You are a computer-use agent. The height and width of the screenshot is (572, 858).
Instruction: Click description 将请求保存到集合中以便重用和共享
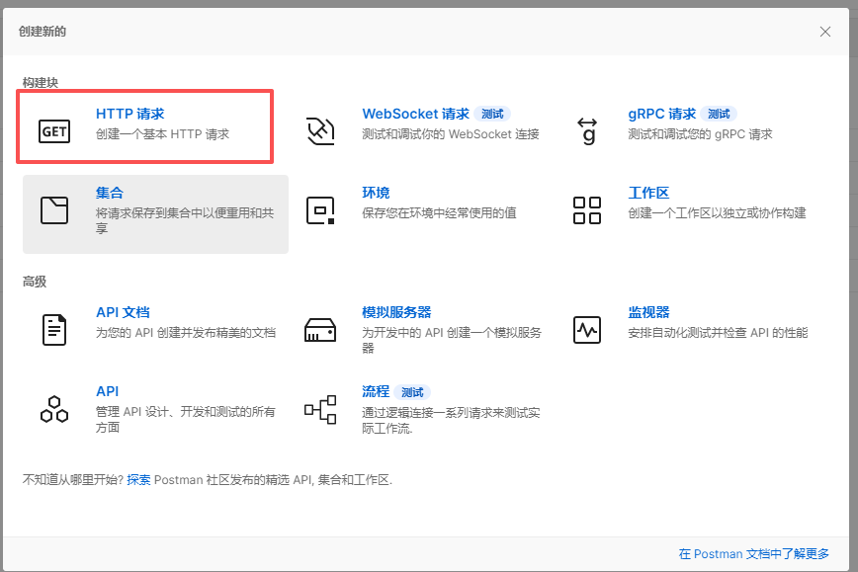(185, 220)
